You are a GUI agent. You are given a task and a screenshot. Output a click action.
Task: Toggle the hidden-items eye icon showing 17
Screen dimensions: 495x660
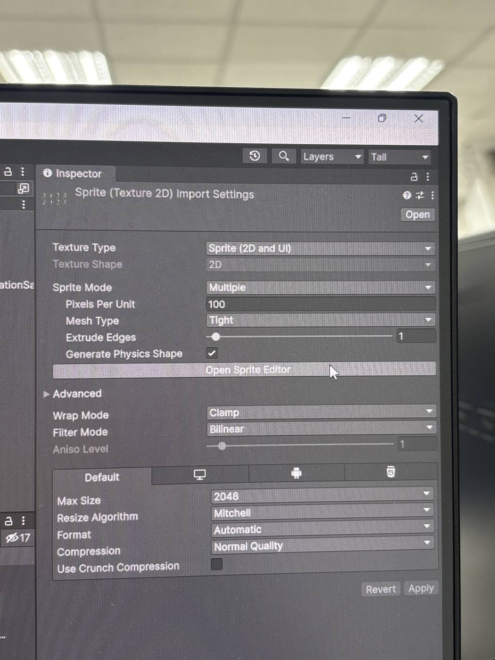(x=17, y=537)
